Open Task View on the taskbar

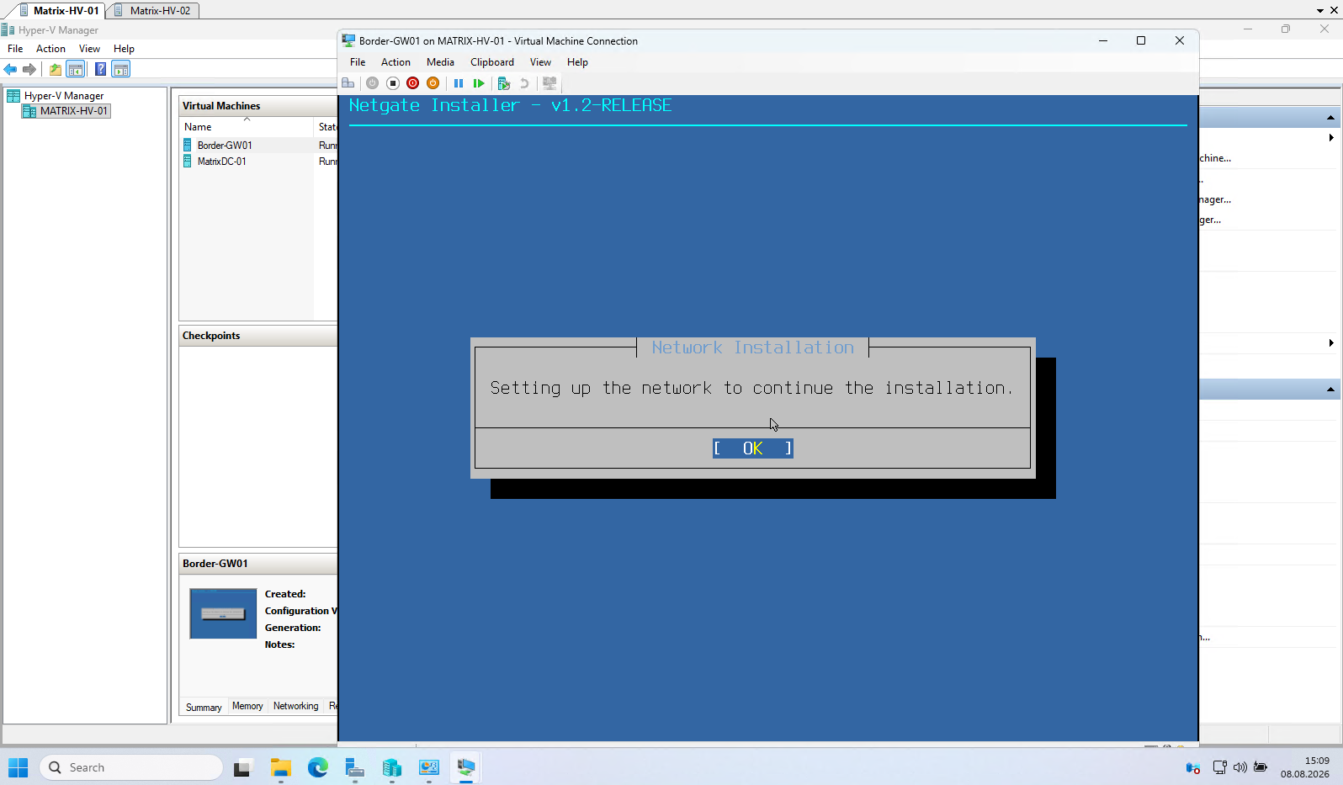tap(242, 767)
